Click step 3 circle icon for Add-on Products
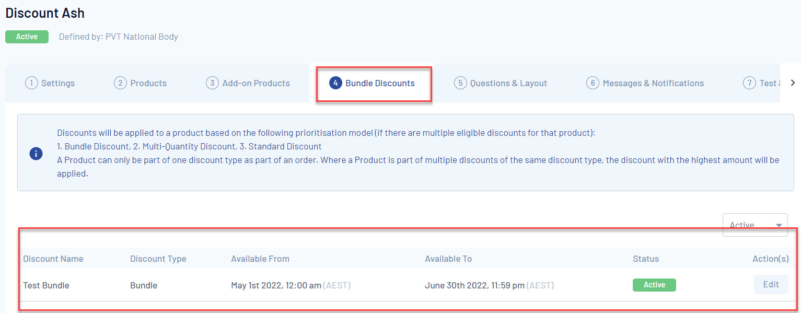801x313 pixels. [x=212, y=83]
